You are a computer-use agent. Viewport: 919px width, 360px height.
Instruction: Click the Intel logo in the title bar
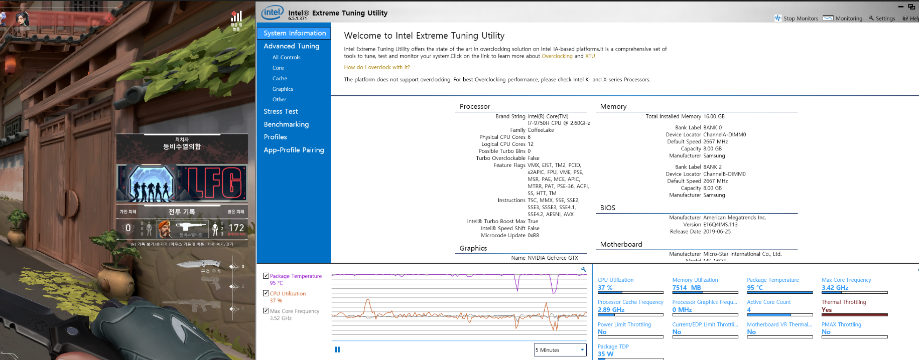click(273, 12)
